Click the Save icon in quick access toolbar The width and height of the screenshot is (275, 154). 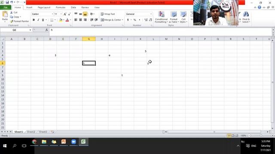pos(7,2)
